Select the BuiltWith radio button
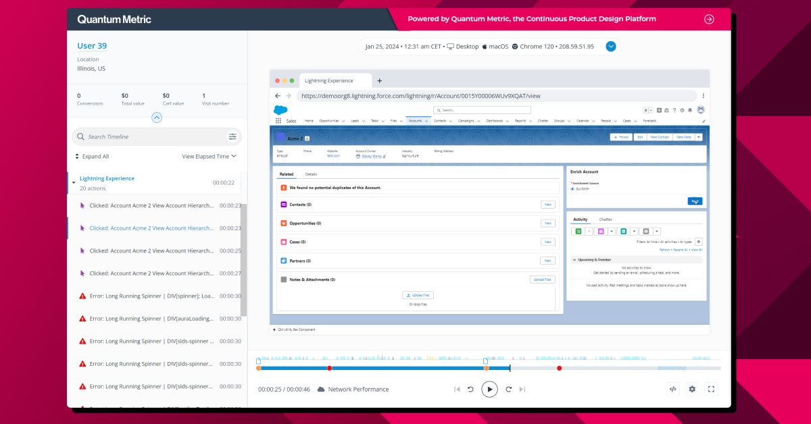The height and width of the screenshot is (424, 811). [x=572, y=189]
